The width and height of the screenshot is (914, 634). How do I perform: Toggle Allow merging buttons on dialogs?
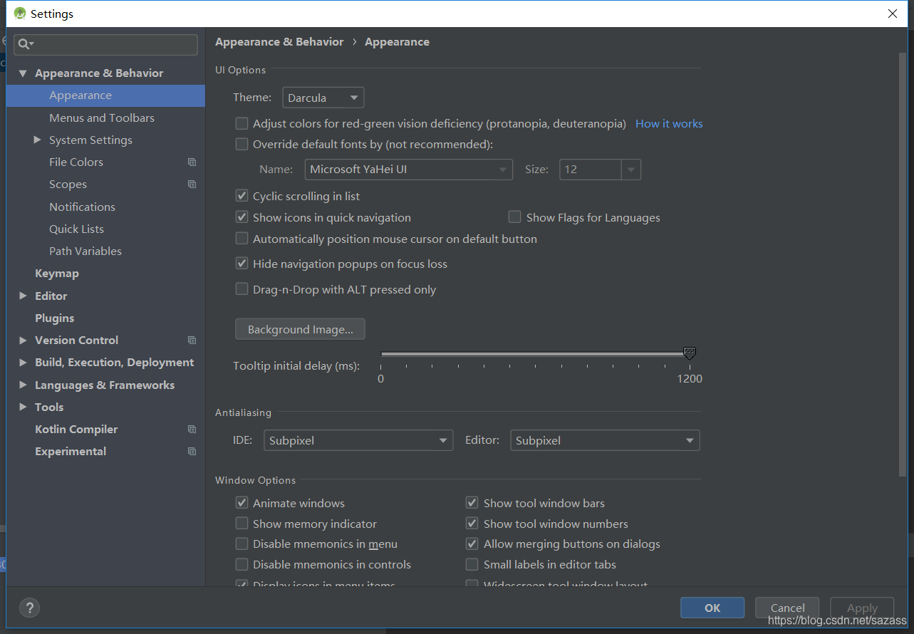[472, 544]
